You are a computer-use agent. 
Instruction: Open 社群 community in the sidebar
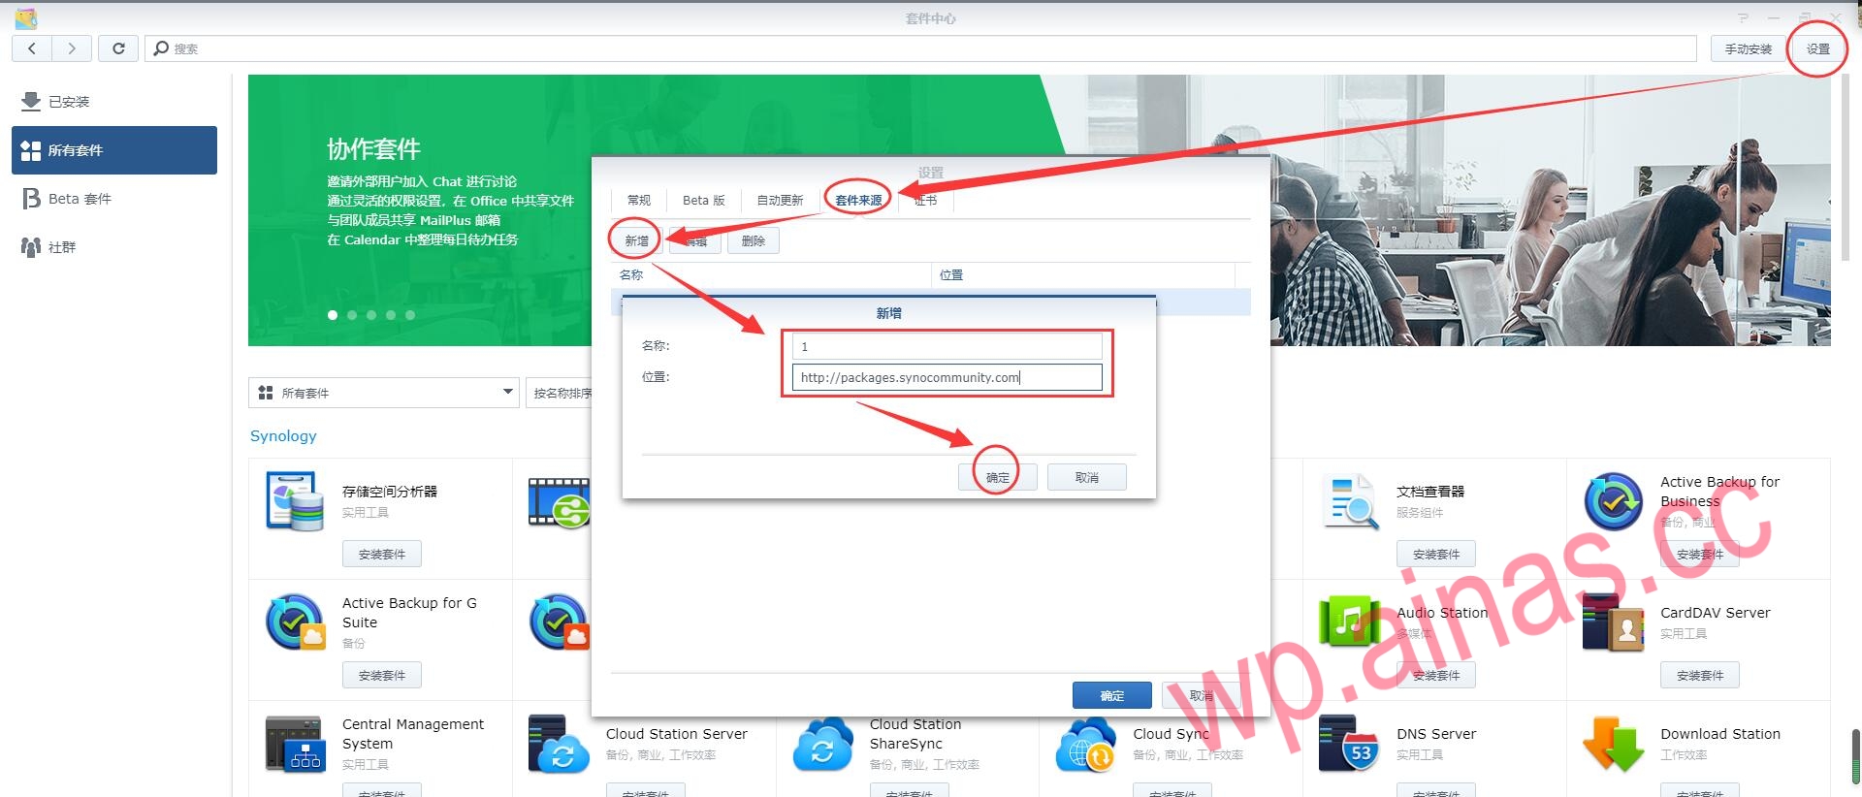coord(114,247)
